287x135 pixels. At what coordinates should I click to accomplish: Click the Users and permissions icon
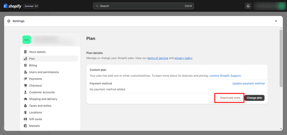[26, 72]
